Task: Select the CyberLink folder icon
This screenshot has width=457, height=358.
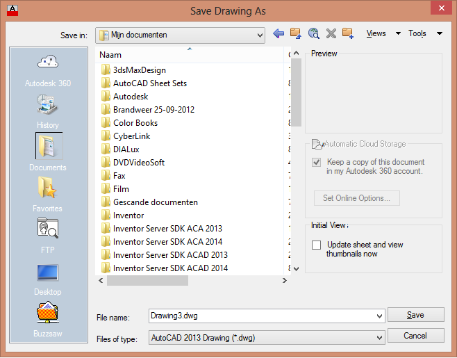Action: pos(106,136)
